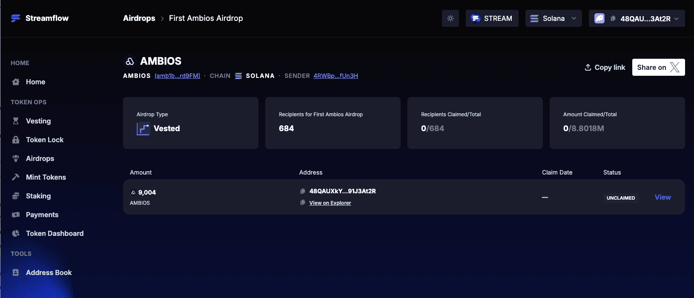Open the Address Book sidebar item
This screenshot has height=298, width=694.
point(49,272)
